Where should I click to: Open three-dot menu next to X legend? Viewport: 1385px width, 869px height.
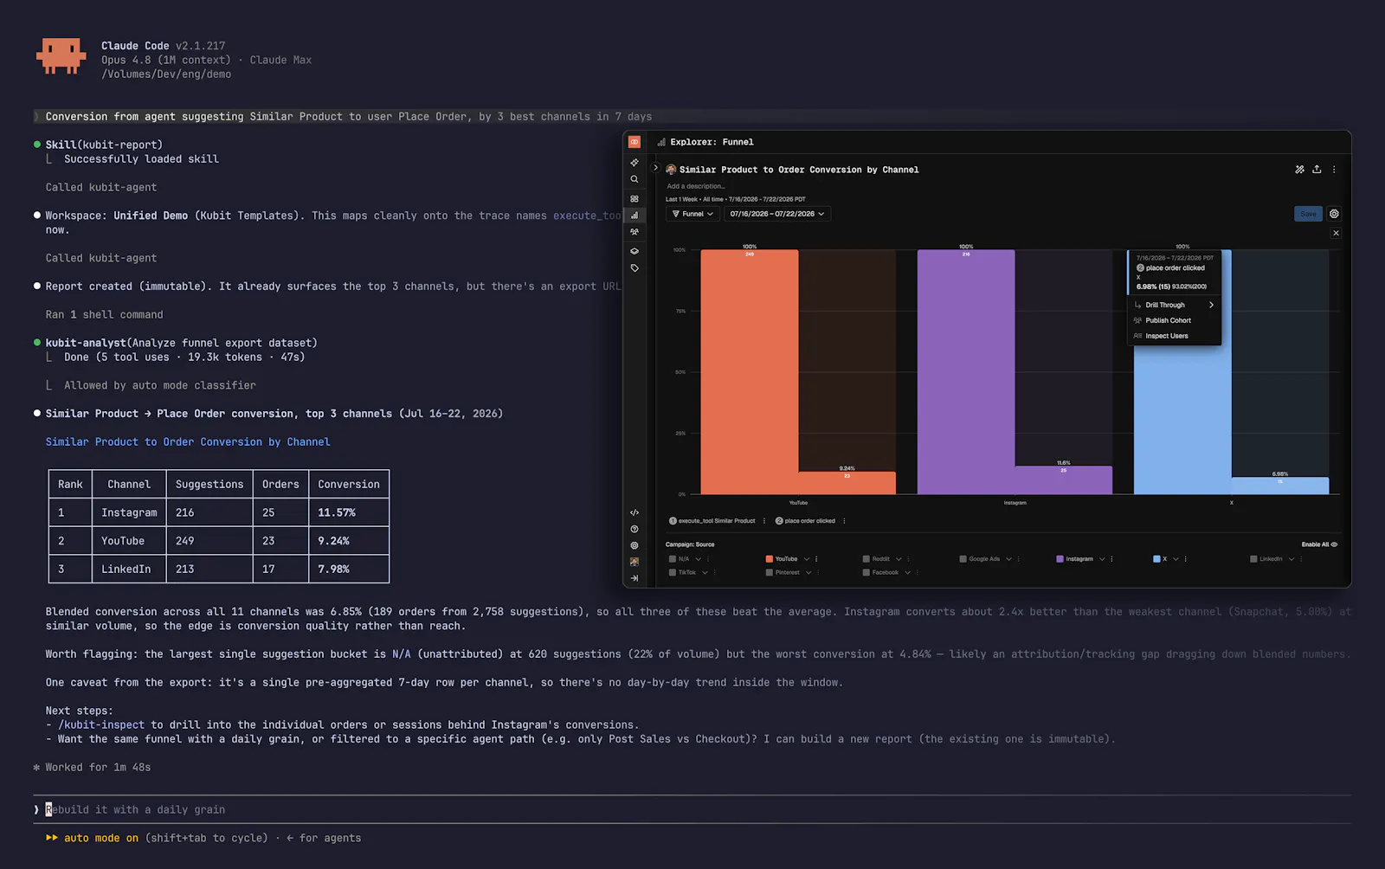1185,559
